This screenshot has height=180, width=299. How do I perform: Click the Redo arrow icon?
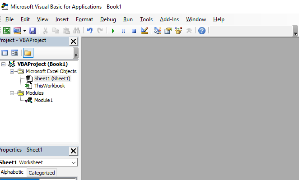(100, 31)
